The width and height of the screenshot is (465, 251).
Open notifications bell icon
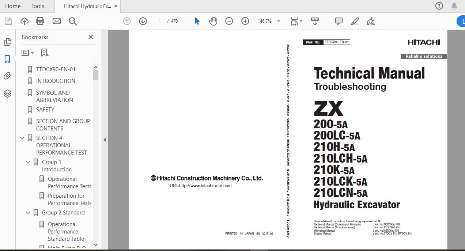[x=454, y=6]
